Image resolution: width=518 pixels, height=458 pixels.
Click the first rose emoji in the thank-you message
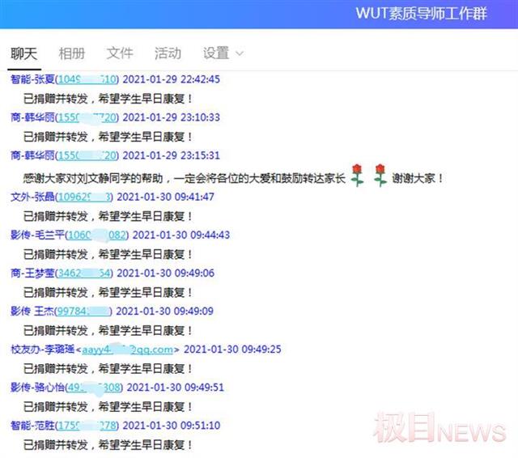click(358, 175)
